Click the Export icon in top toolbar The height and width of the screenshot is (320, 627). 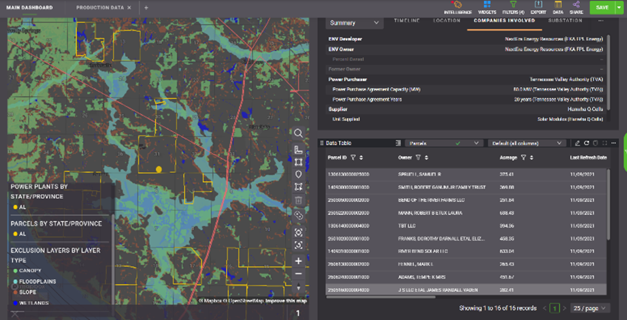538,5
